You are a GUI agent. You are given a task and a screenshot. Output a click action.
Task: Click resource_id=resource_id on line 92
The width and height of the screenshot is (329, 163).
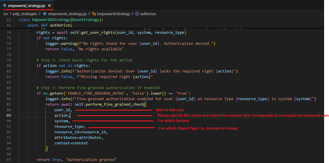click(81, 132)
